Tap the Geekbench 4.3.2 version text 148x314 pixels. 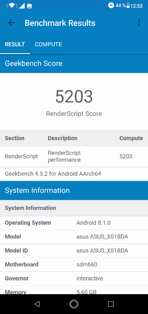pyautogui.click(x=53, y=174)
